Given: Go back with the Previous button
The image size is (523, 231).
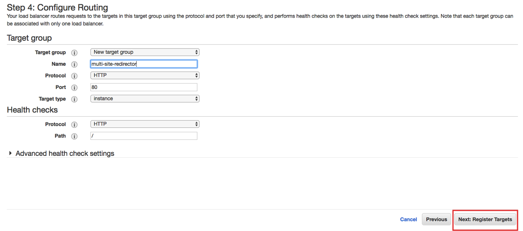Looking at the screenshot, I should pos(436,219).
